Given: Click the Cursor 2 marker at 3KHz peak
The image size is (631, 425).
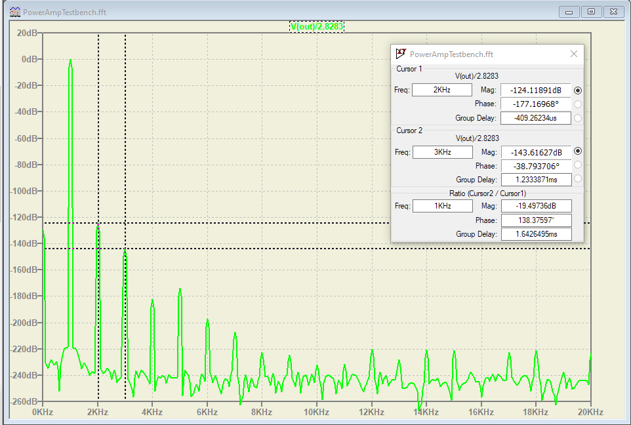Looking at the screenshot, I should coord(125,249).
